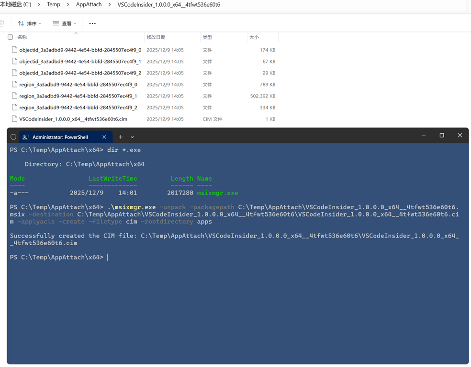
Task: Click the VSCodeInsider .cim file icon
Action: pyautogui.click(x=14, y=119)
